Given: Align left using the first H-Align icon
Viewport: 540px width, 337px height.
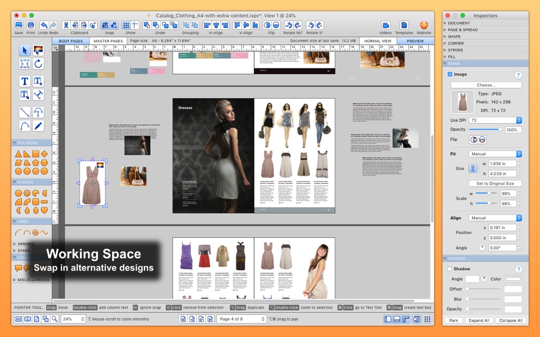Looking at the screenshot, I should [x=207, y=25].
